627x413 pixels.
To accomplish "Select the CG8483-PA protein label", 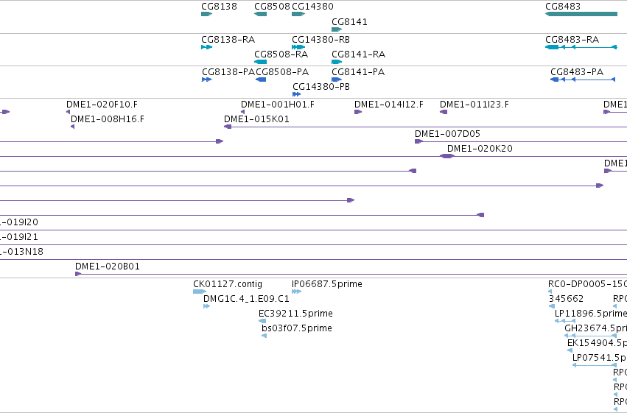I will (x=577, y=72).
